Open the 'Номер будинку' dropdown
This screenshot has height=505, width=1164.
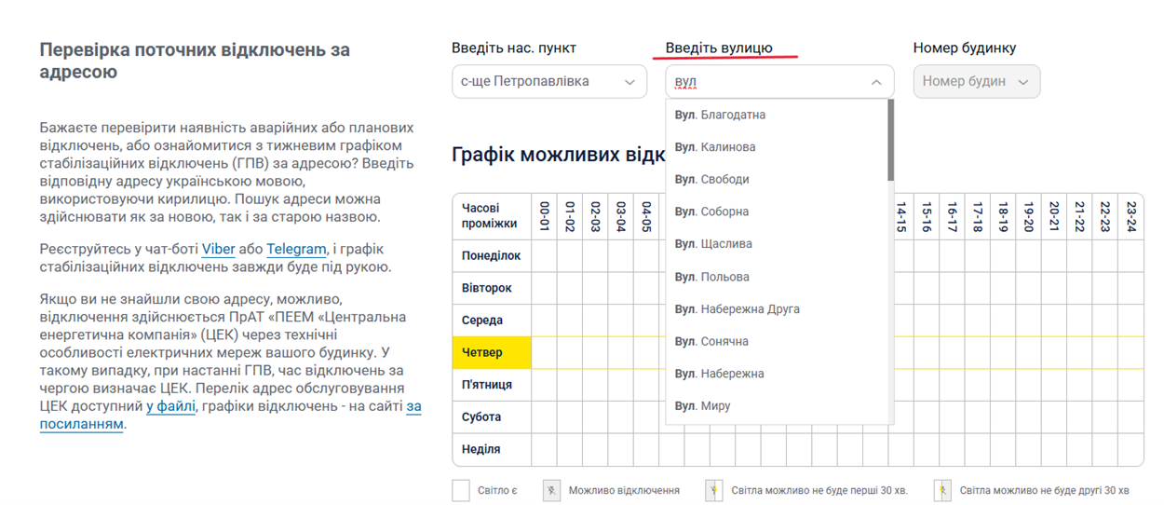976,81
